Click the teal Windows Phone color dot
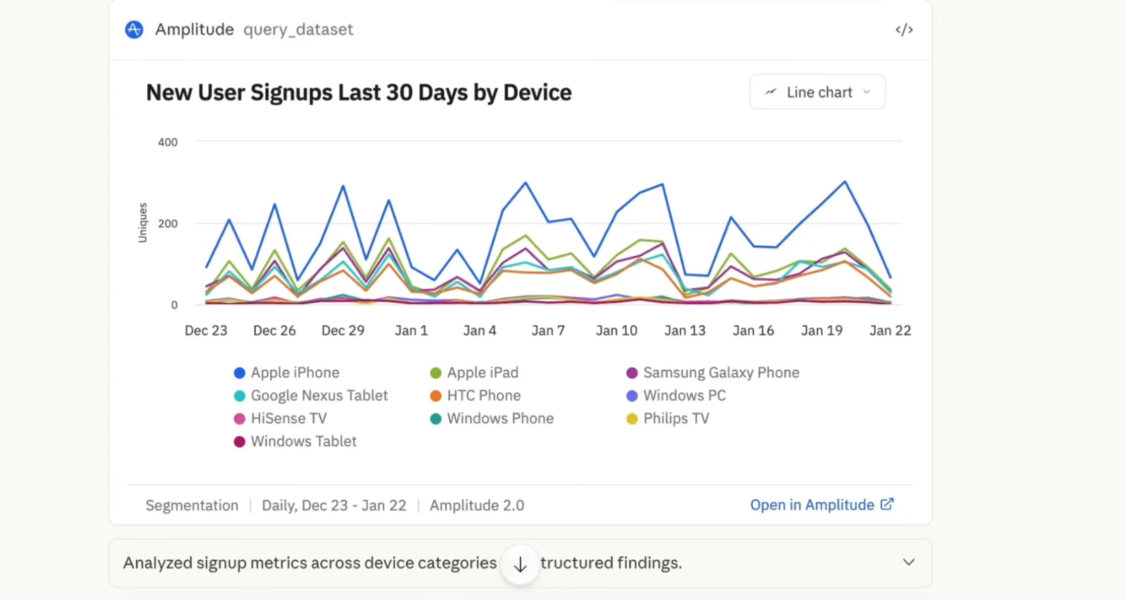1126x600 pixels. (436, 419)
